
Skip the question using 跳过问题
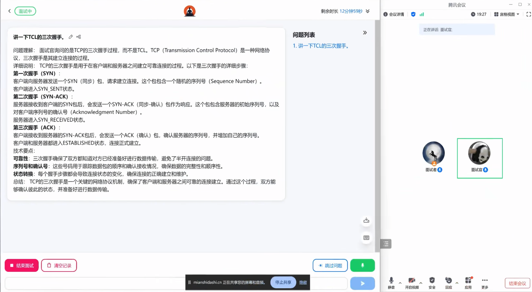point(330,265)
